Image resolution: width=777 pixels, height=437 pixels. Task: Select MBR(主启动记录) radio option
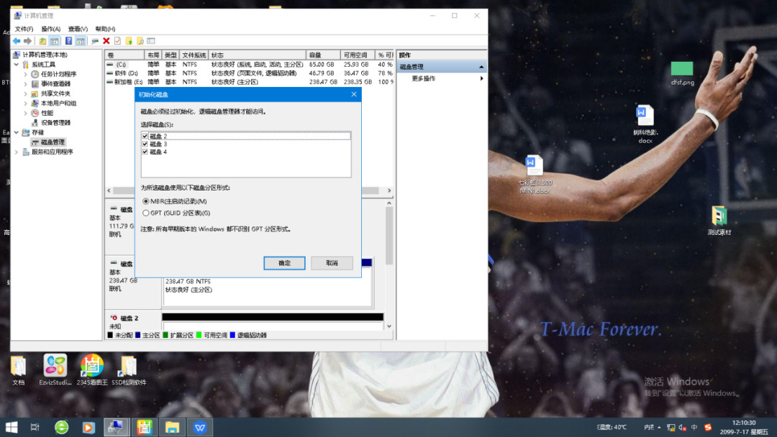point(147,201)
